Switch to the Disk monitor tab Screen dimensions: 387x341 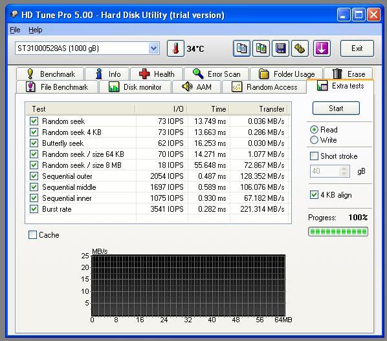coord(135,87)
